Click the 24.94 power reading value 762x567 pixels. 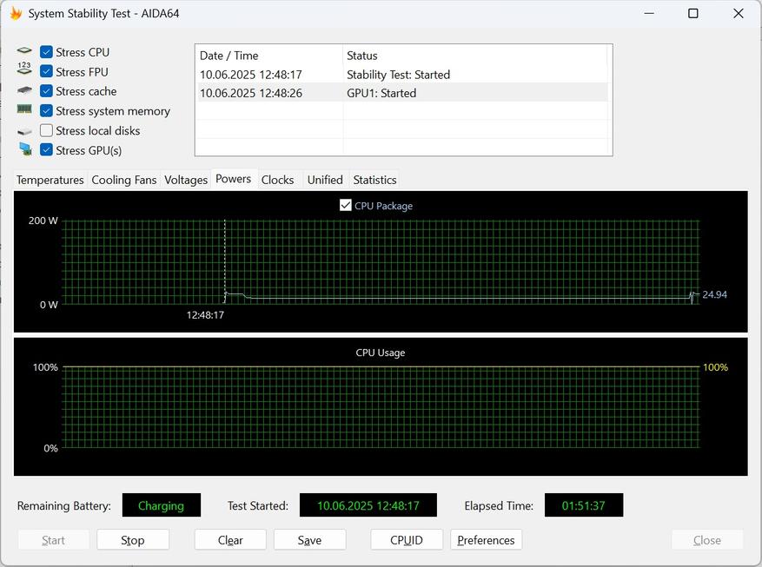pyautogui.click(x=714, y=294)
